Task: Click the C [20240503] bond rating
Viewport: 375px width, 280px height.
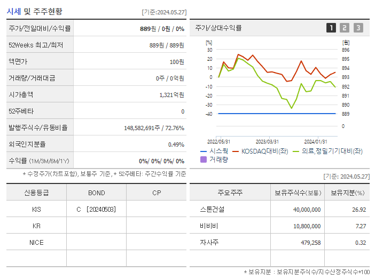Action: point(96,210)
